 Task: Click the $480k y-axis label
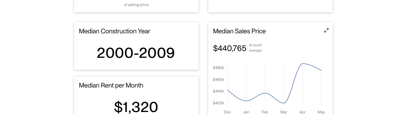point(218,68)
